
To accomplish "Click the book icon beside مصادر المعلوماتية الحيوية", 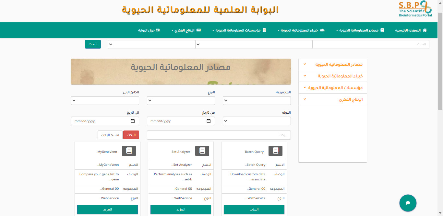I will 382,30.
